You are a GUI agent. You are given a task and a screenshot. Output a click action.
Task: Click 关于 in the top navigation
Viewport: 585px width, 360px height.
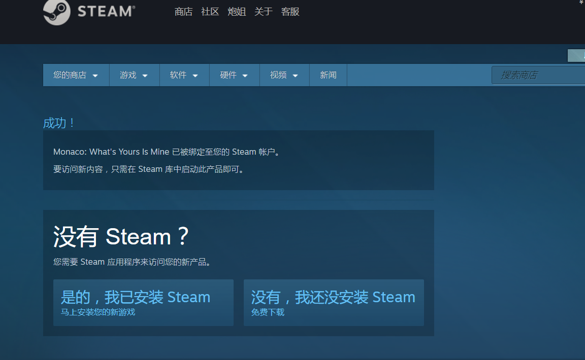tap(264, 12)
